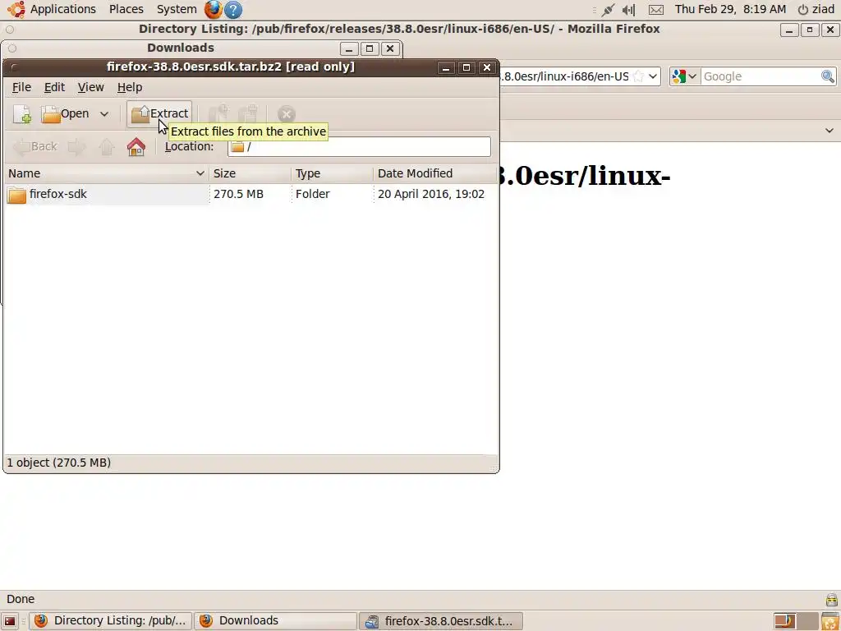The width and height of the screenshot is (841, 631).
Task: Switch to Downloads taskbar window
Action: pos(275,621)
